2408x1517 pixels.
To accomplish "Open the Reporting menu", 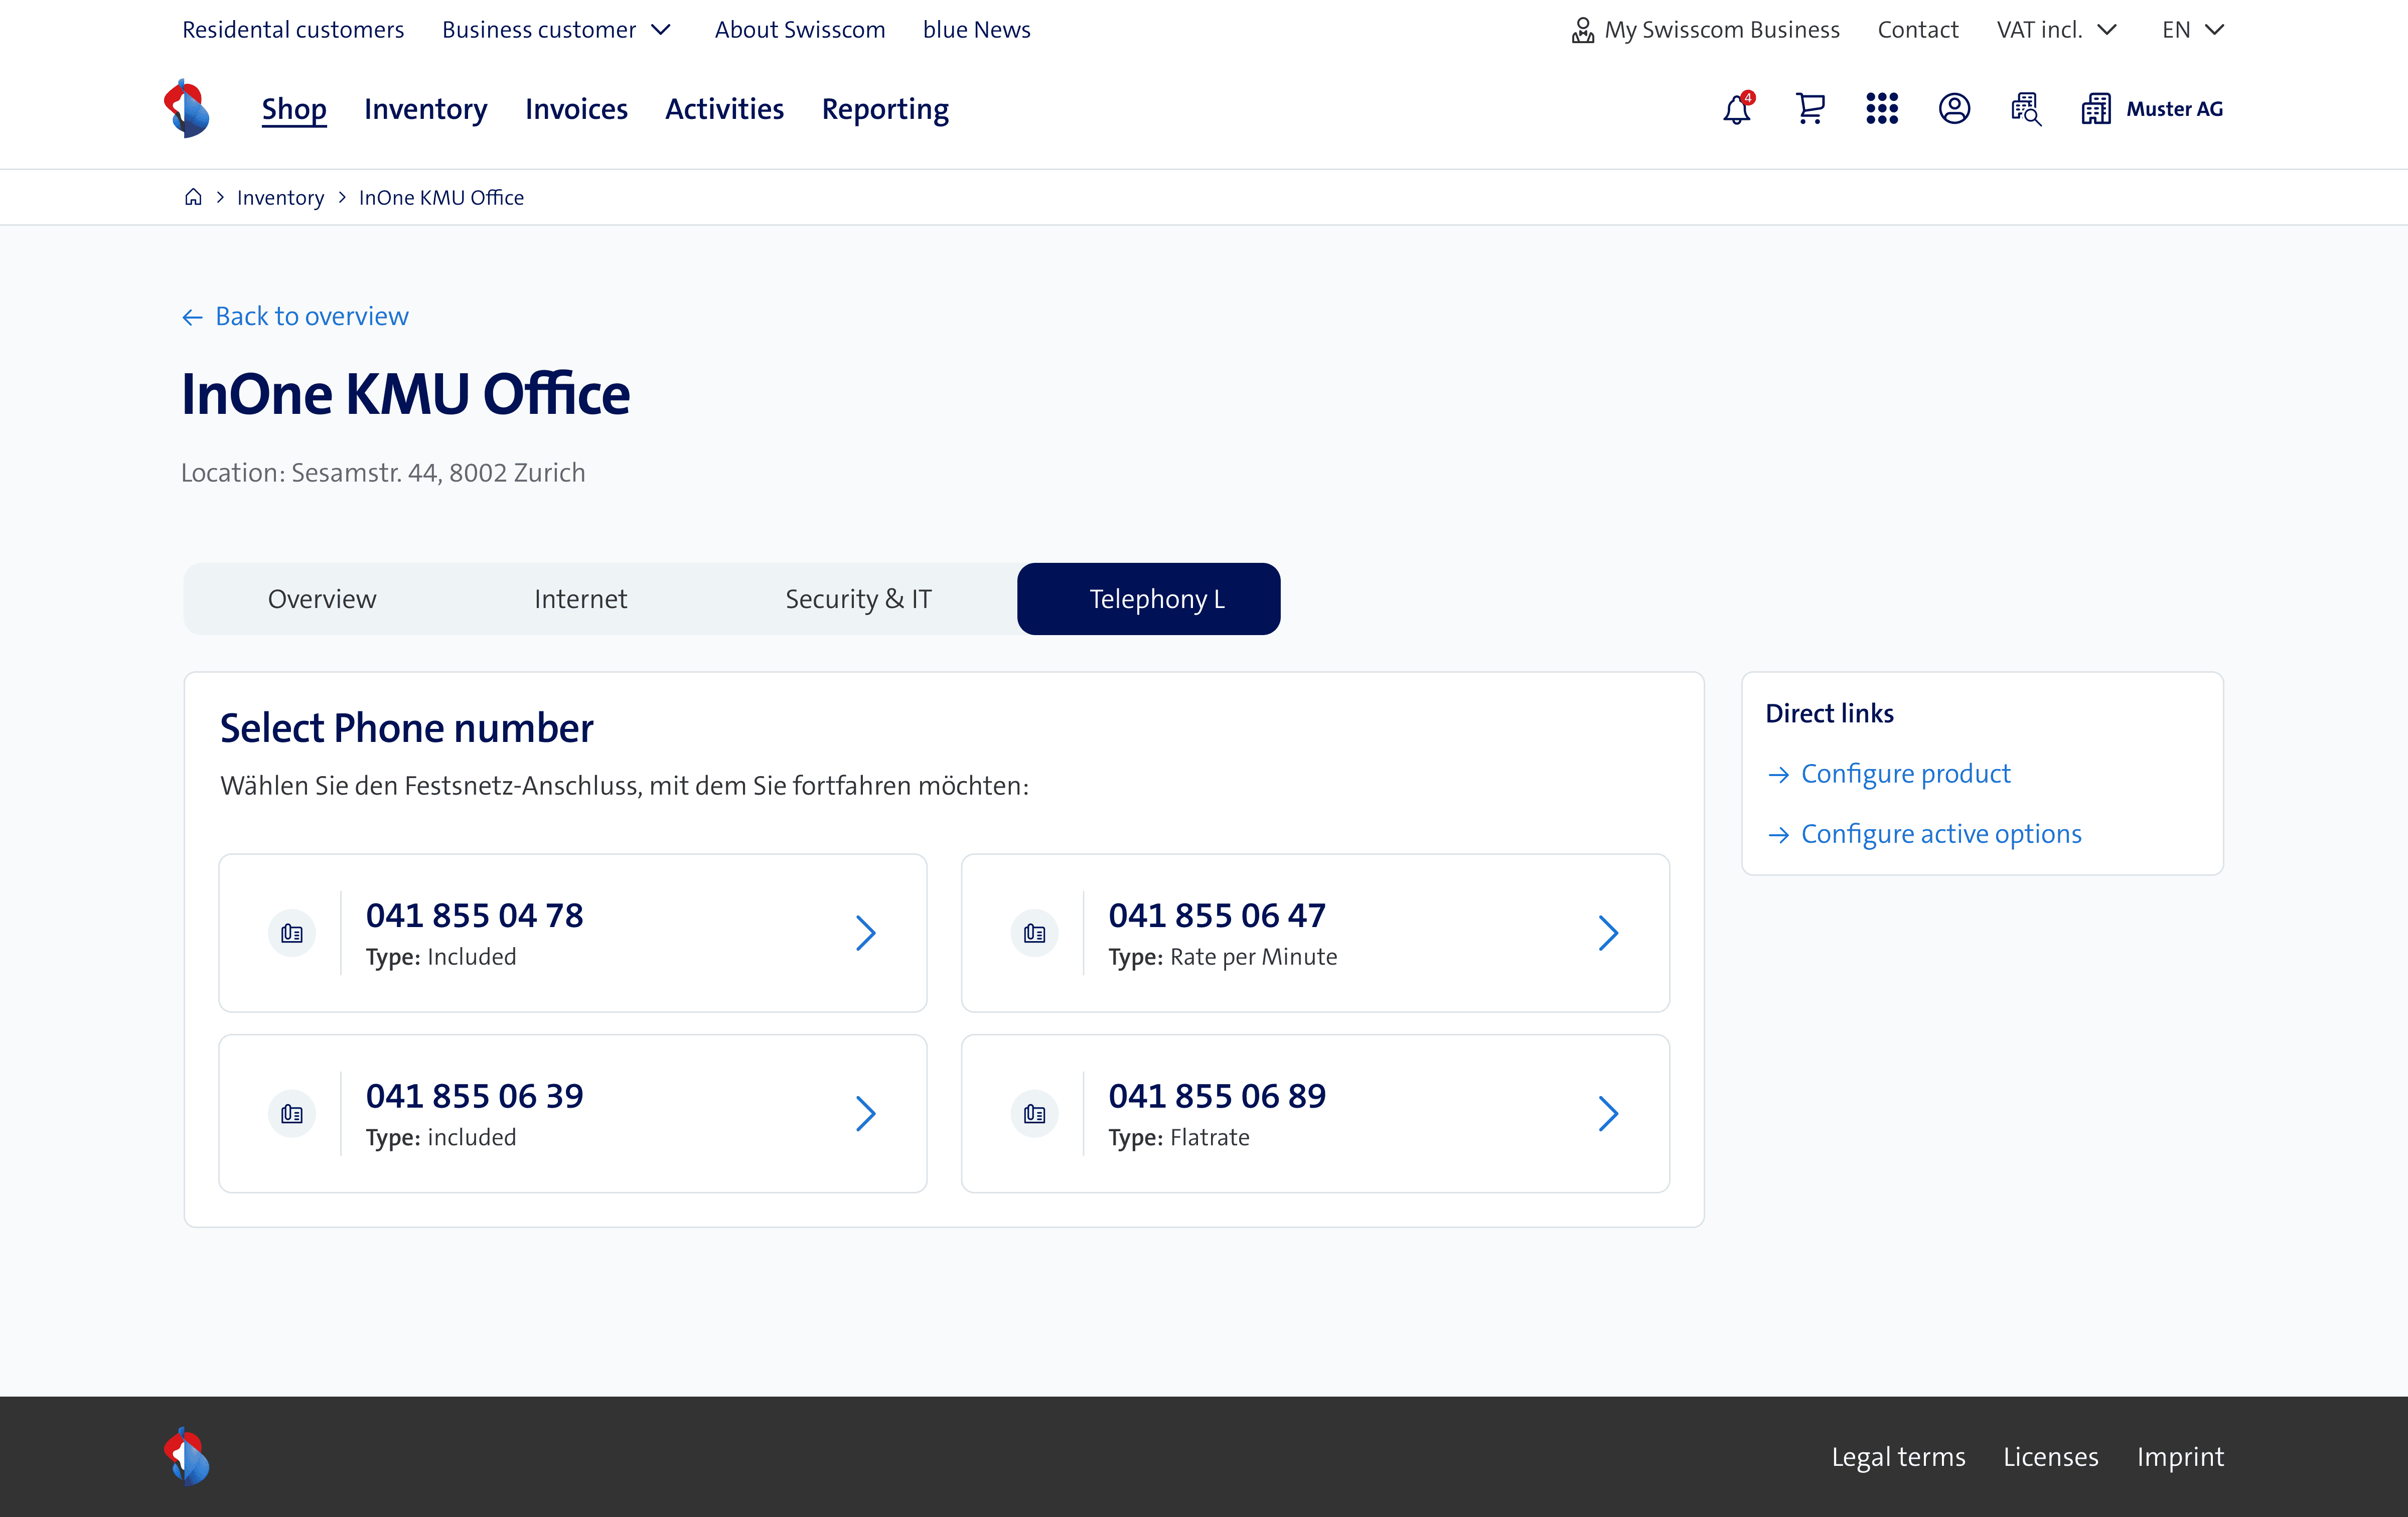I will pyautogui.click(x=885, y=109).
